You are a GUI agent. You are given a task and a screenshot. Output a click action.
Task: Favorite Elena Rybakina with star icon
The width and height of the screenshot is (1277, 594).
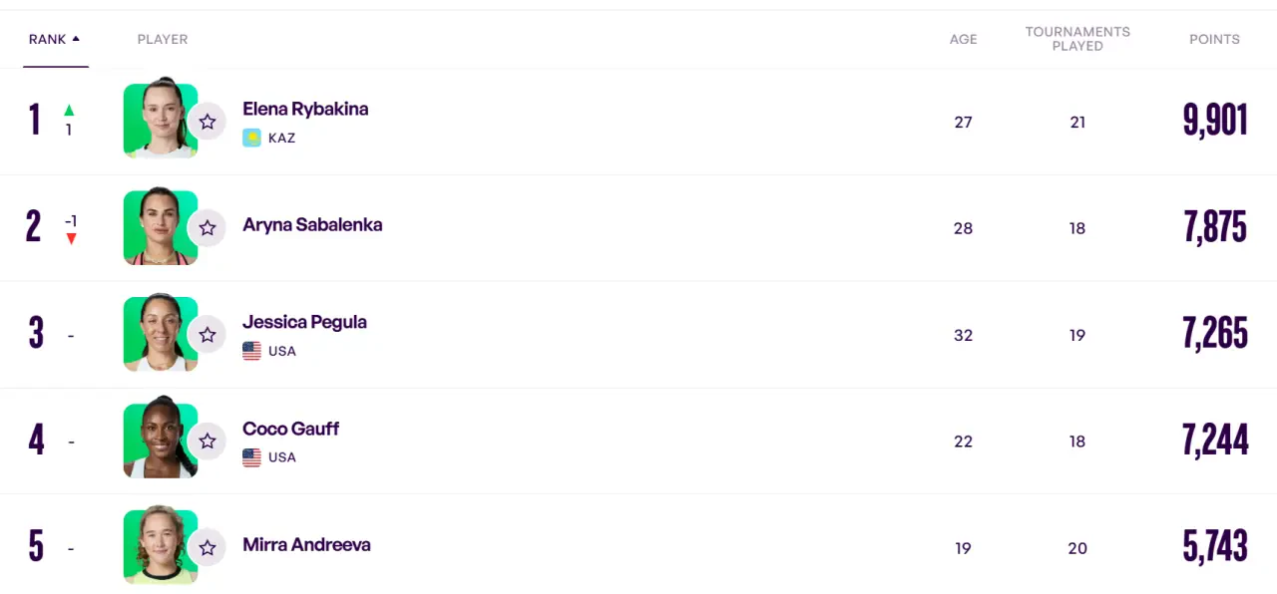coord(208,122)
